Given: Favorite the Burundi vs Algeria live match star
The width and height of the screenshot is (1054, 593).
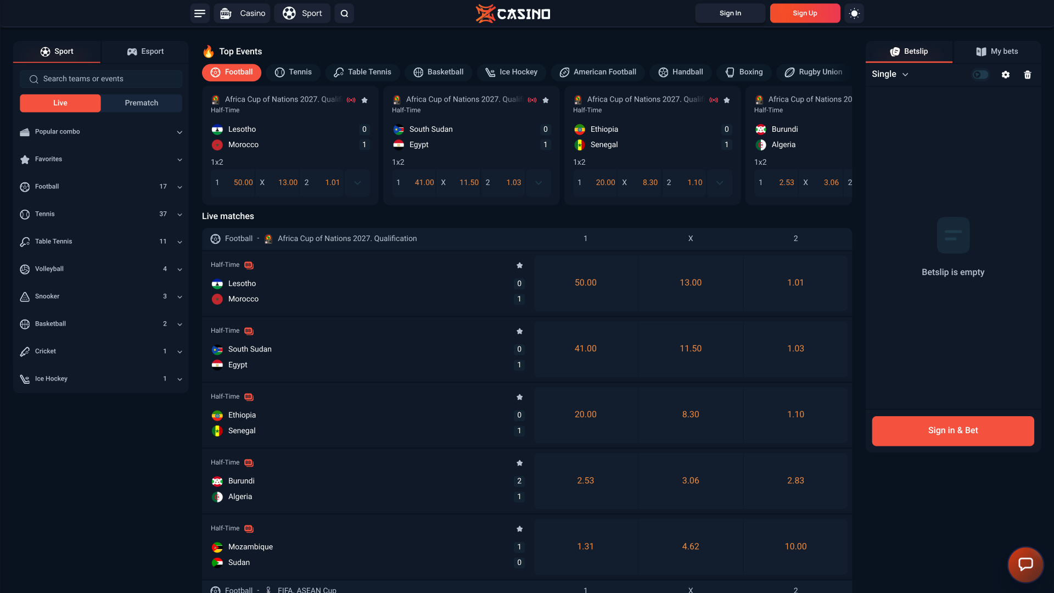Looking at the screenshot, I should 519,463.
